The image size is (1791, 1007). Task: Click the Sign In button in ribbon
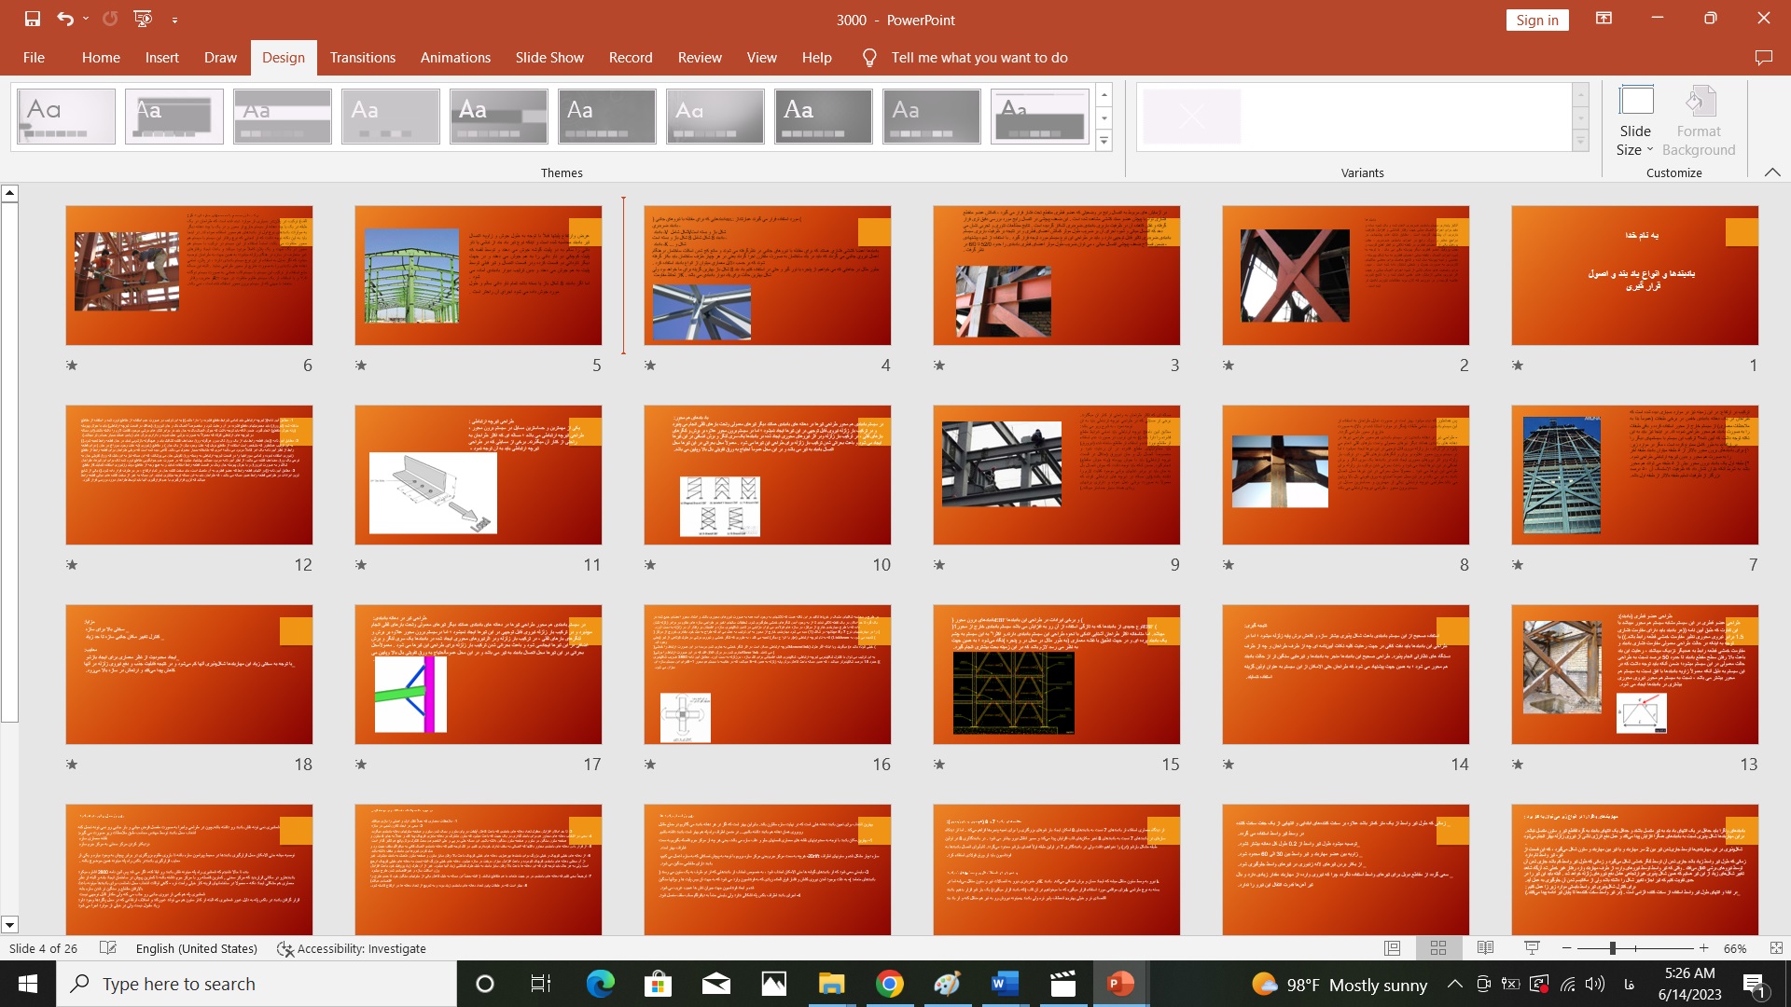1539,19
